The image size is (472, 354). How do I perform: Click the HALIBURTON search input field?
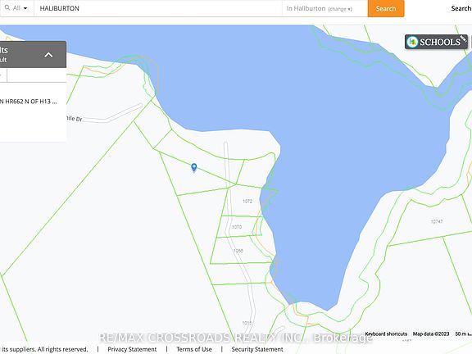[x=158, y=8]
